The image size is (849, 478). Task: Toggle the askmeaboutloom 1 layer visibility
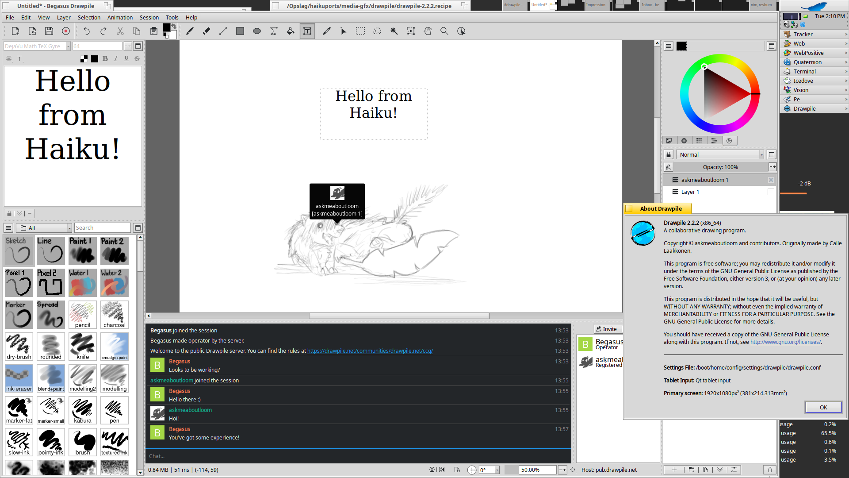[771, 180]
